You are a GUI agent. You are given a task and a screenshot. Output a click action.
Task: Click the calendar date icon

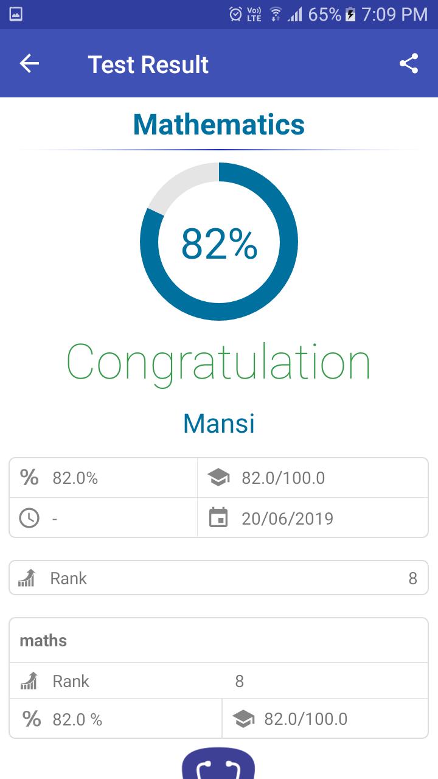218,518
